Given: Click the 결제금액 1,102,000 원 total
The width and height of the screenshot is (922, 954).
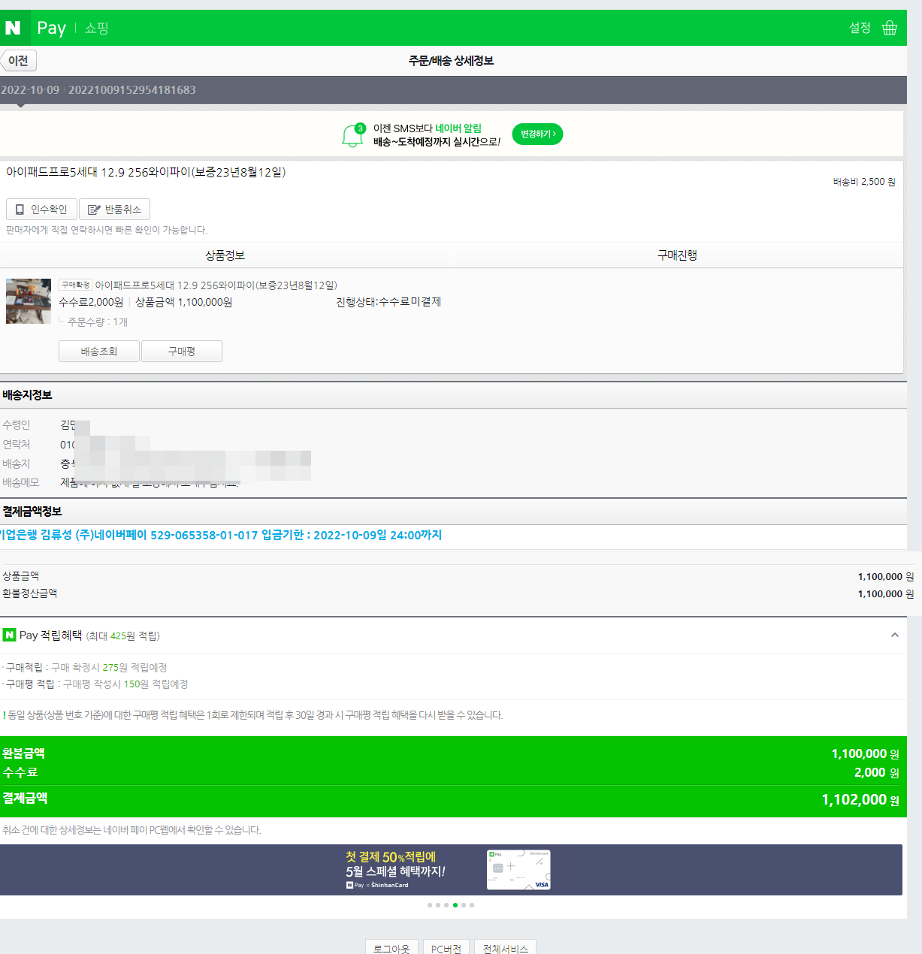Looking at the screenshot, I should (x=451, y=800).
